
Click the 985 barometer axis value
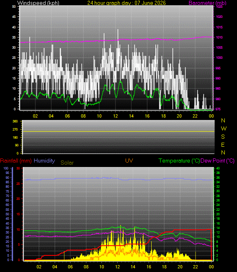(x=218, y=88)
